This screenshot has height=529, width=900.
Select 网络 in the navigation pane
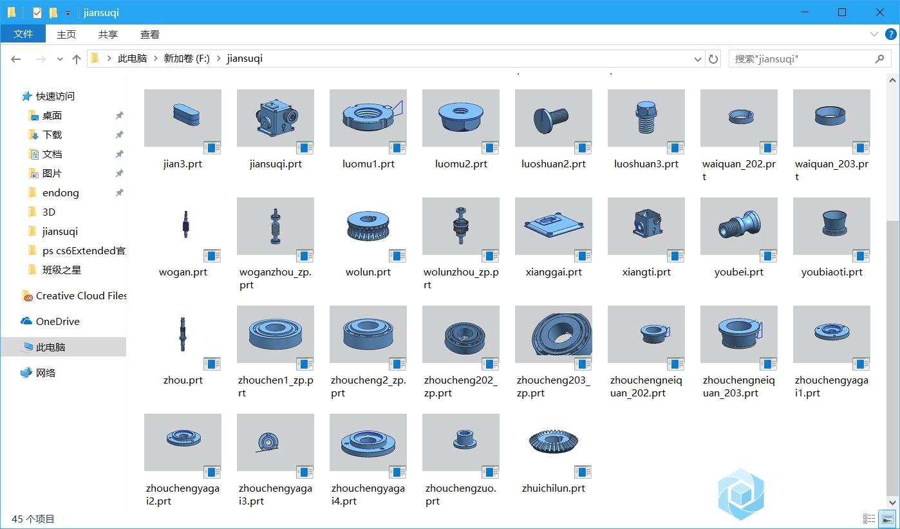tap(45, 373)
